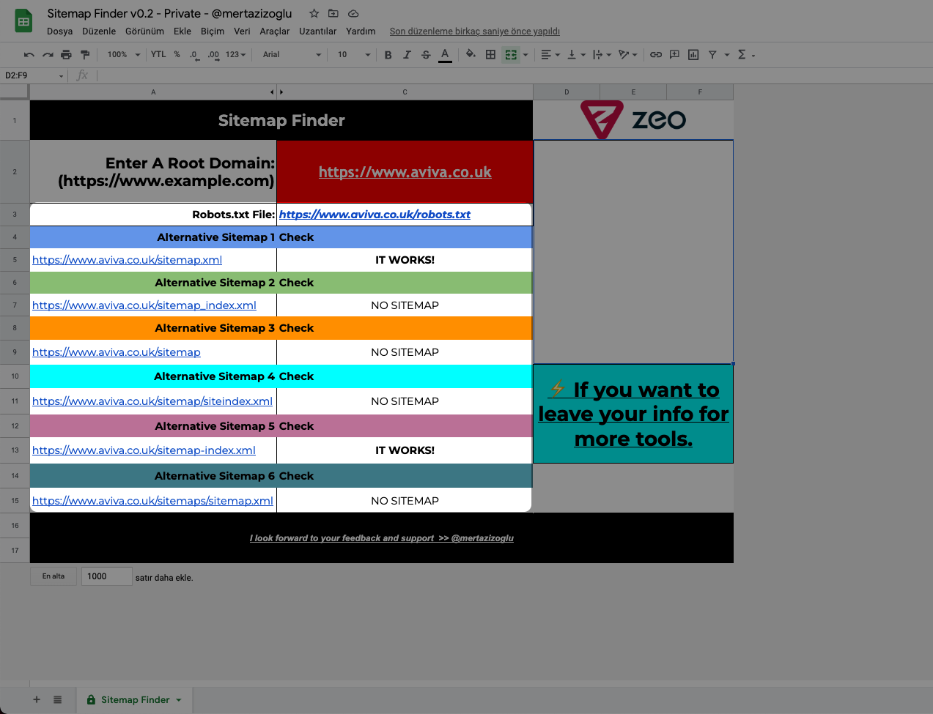Click the Add sheet plus icon
The width and height of the screenshot is (933, 714).
pyautogui.click(x=37, y=700)
